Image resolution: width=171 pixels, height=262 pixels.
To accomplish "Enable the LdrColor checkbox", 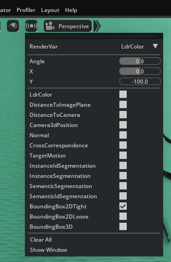I will [x=123, y=94].
